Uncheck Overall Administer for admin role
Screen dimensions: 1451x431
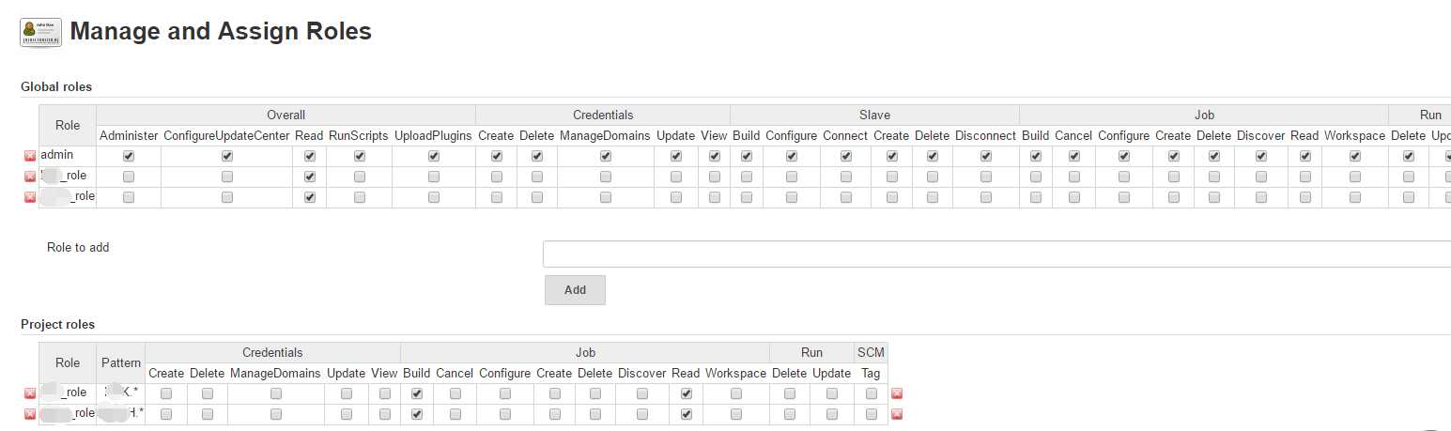click(x=129, y=156)
